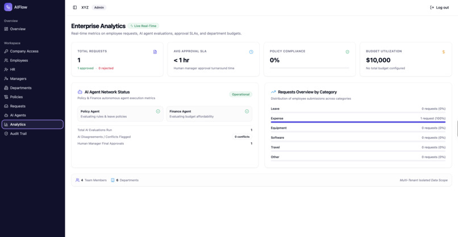This screenshot has width=458, height=237.
Task: Click 'AI Disagreements / Conflicts Flagged' label
Action: click(x=104, y=137)
